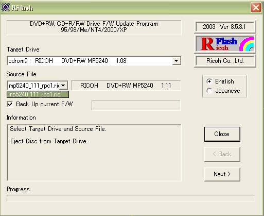The height and width of the screenshot is (216, 264).
Task: Open the Source File dropdown arrow
Action: click(x=63, y=86)
